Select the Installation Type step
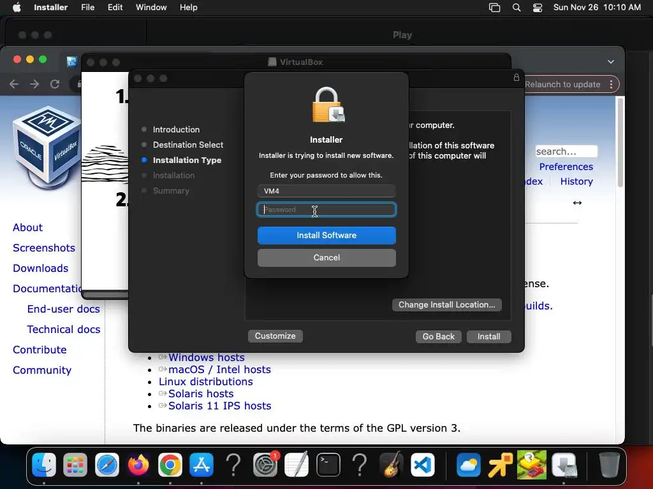The width and height of the screenshot is (653, 489). click(187, 160)
